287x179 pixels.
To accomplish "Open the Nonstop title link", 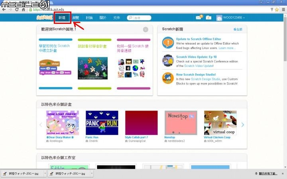I will pyautogui.click(x=170, y=137).
